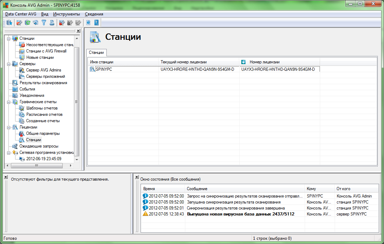Sort by Имя станции column header
The image size is (384, 244).
click(x=123, y=62)
